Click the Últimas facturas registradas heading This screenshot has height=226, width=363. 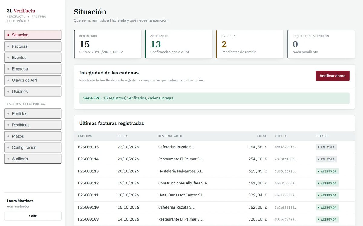pos(112,123)
